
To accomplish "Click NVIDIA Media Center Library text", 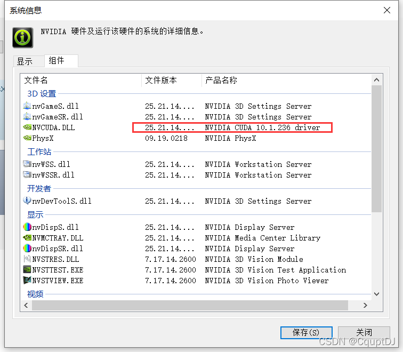I will tap(262, 238).
